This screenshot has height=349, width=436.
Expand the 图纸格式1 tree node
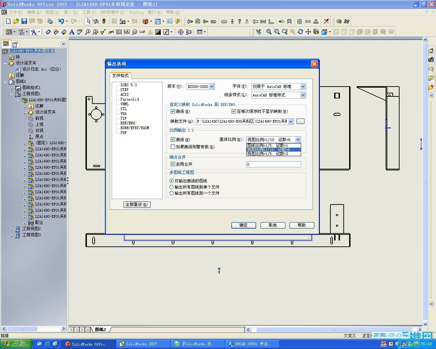(x=12, y=88)
